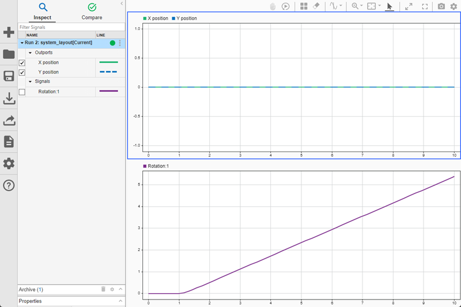The width and height of the screenshot is (461, 307).
Task: Open the subplot layout grid icon
Action: (x=304, y=6)
